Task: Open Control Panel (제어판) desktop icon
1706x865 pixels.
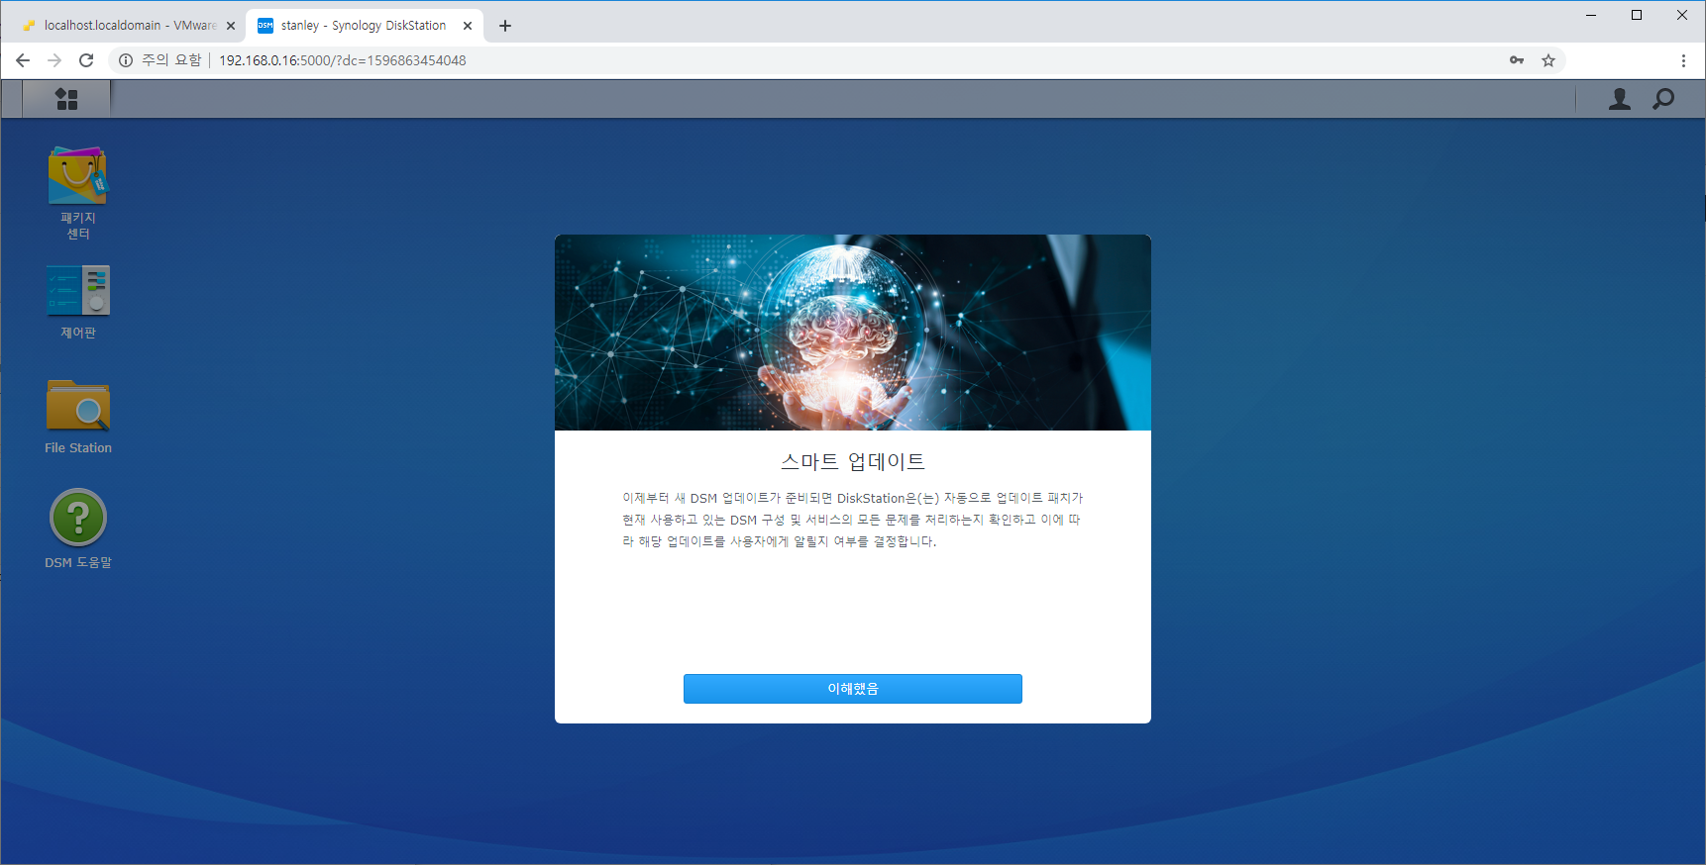Action: click(78, 290)
